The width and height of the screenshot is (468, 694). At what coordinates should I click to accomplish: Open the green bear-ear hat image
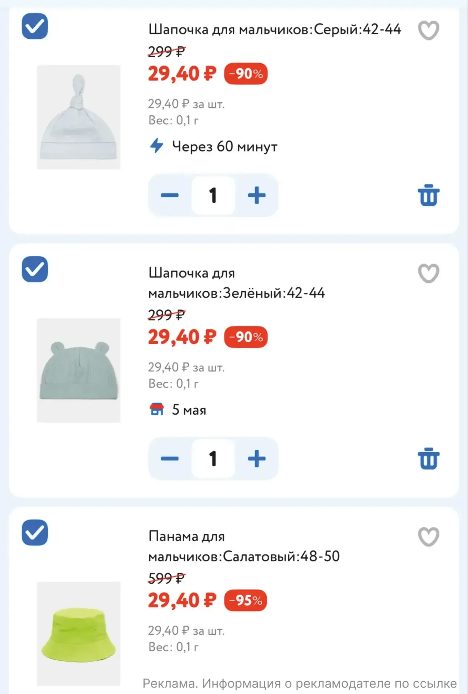(78, 370)
